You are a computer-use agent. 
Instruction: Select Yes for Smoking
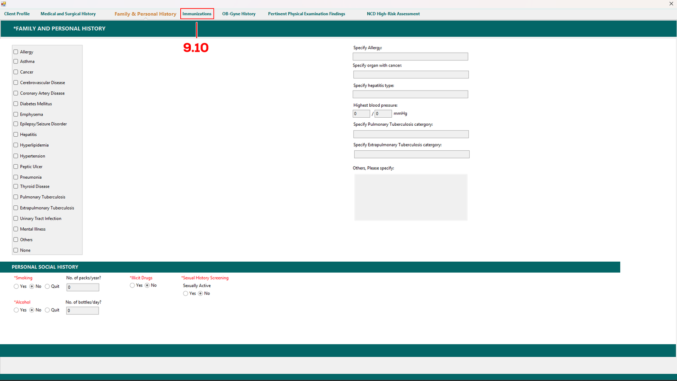tap(16, 287)
